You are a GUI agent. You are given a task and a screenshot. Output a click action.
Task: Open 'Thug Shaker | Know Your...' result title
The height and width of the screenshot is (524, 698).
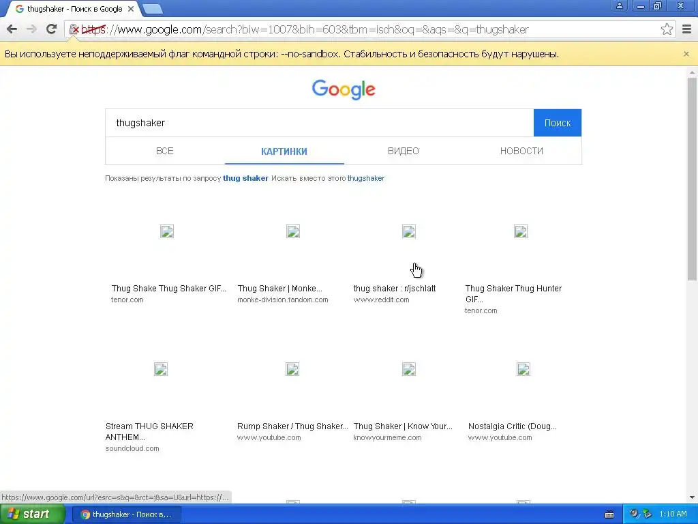[403, 426]
